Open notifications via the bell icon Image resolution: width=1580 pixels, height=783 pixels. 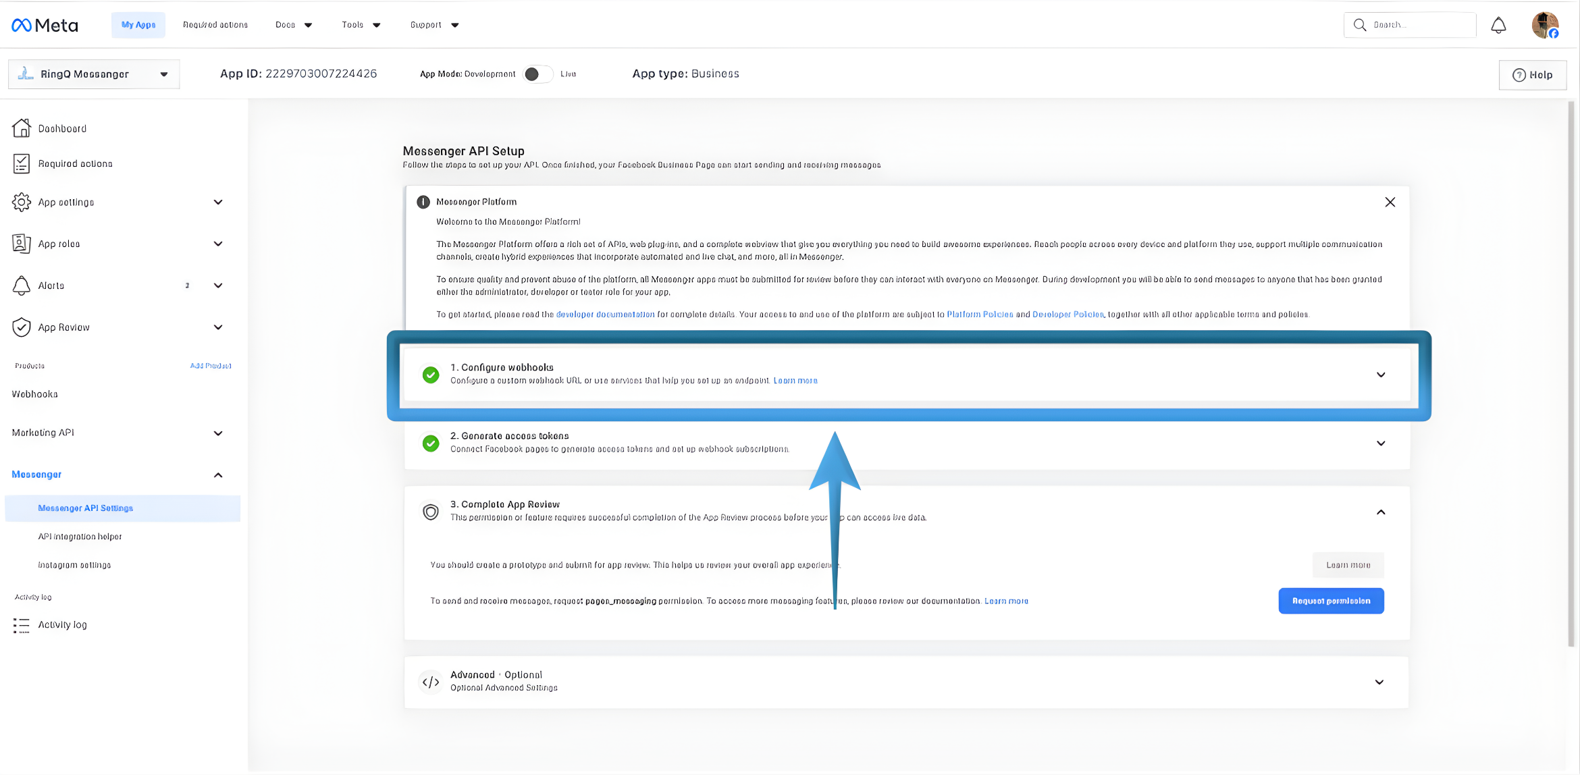(x=1498, y=24)
